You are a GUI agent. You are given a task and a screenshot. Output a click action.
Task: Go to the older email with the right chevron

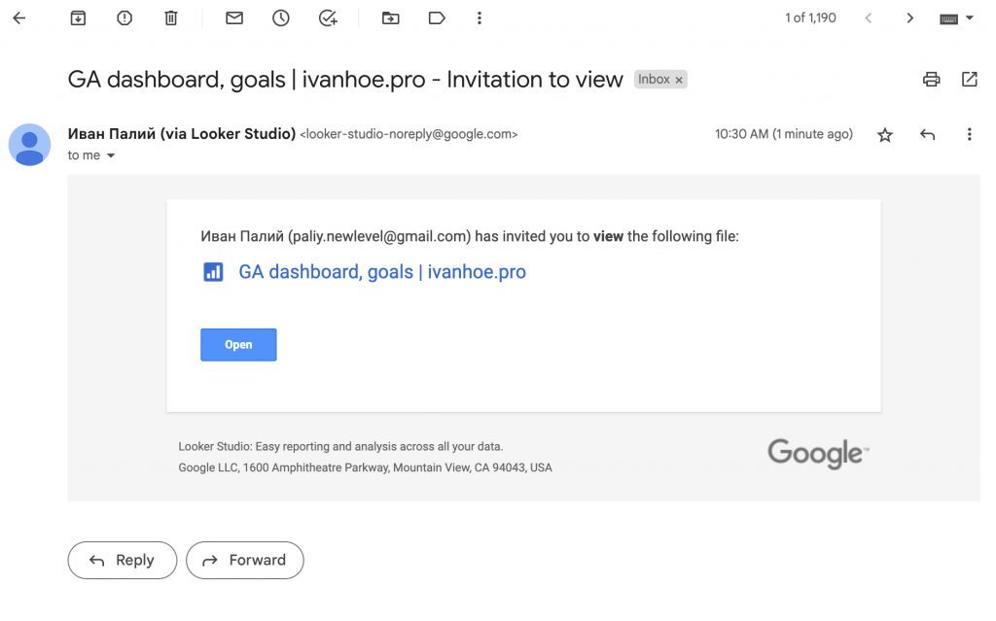910,18
